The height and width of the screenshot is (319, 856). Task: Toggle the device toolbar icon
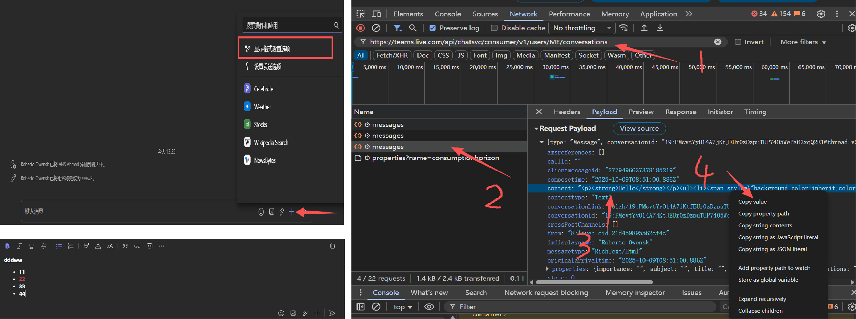376,14
